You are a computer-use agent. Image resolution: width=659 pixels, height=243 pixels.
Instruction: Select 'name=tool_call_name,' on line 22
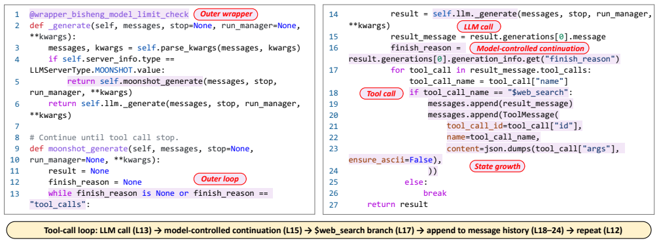[493, 137]
